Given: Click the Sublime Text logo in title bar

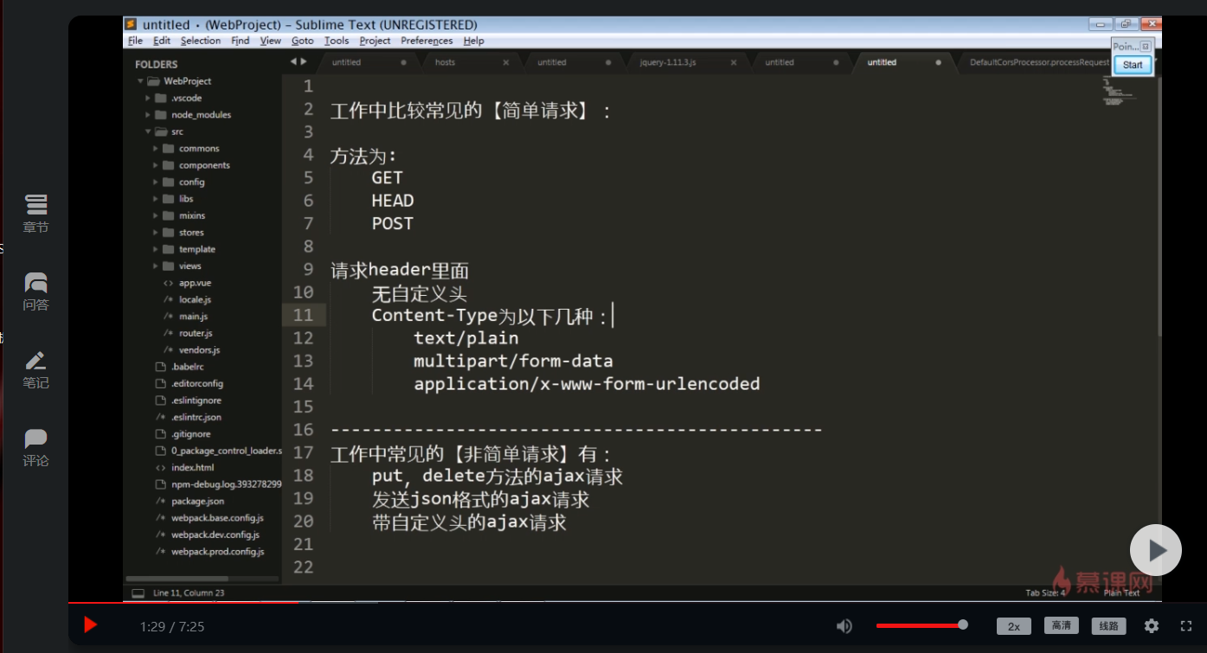Looking at the screenshot, I should [x=131, y=24].
